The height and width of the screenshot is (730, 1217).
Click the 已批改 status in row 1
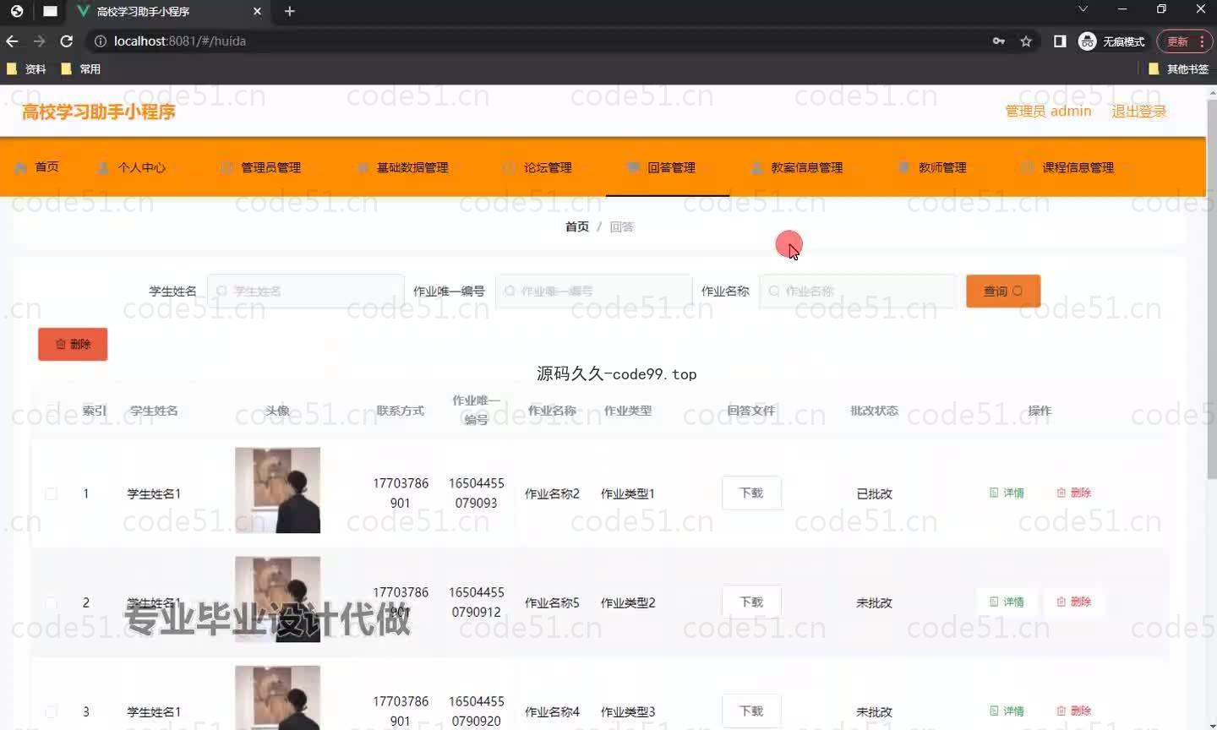[x=874, y=493]
